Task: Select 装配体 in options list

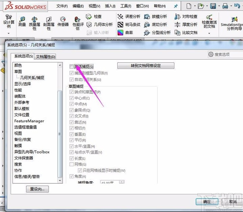Action: click(x=20, y=96)
